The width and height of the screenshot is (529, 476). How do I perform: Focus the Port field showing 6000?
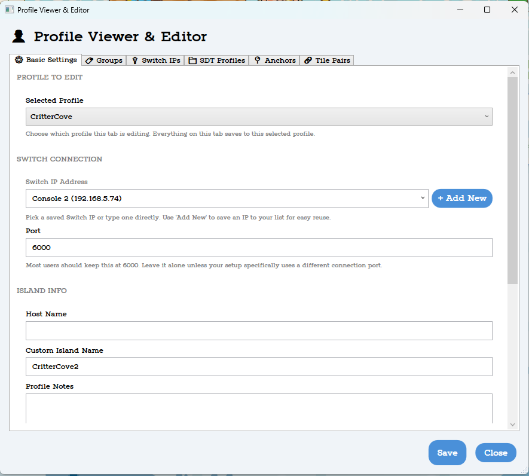258,247
